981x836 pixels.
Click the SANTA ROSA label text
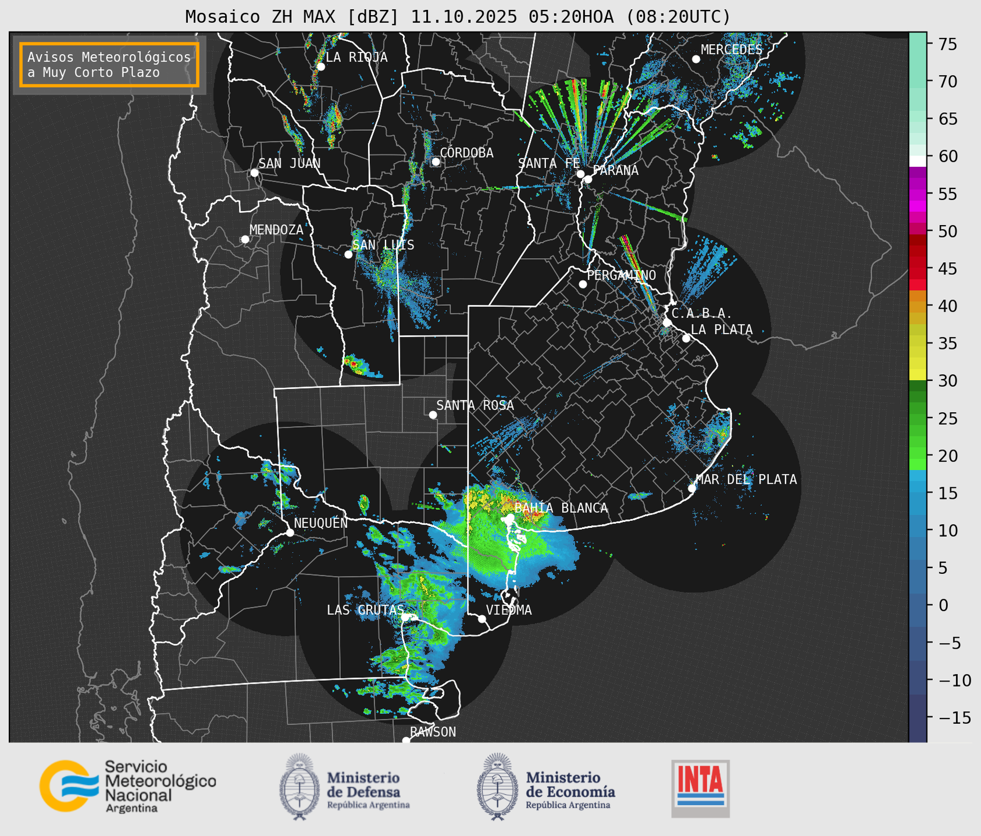tap(475, 405)
